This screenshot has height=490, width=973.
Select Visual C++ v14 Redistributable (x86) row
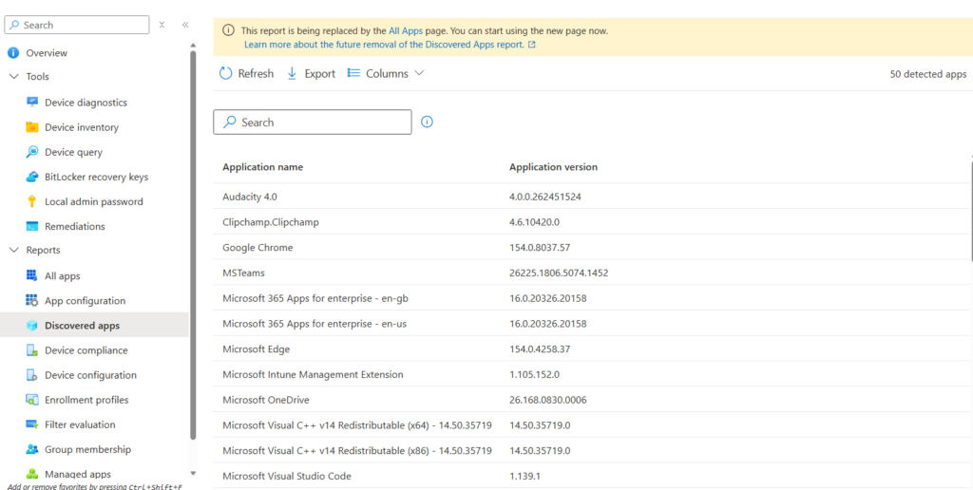pos(593,451)
